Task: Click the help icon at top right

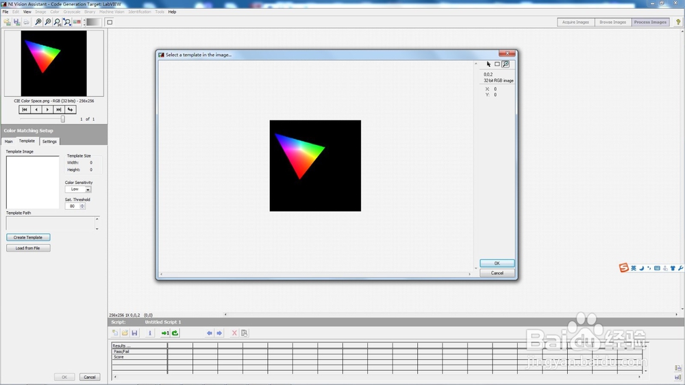Action: 678,22
